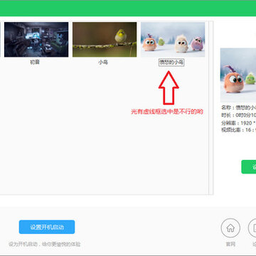The width and height of the screenshot is (256, 256).
Task: Select the 愤怒的小鸟 wallpaper thumbnail
Action: click(173, 40)
